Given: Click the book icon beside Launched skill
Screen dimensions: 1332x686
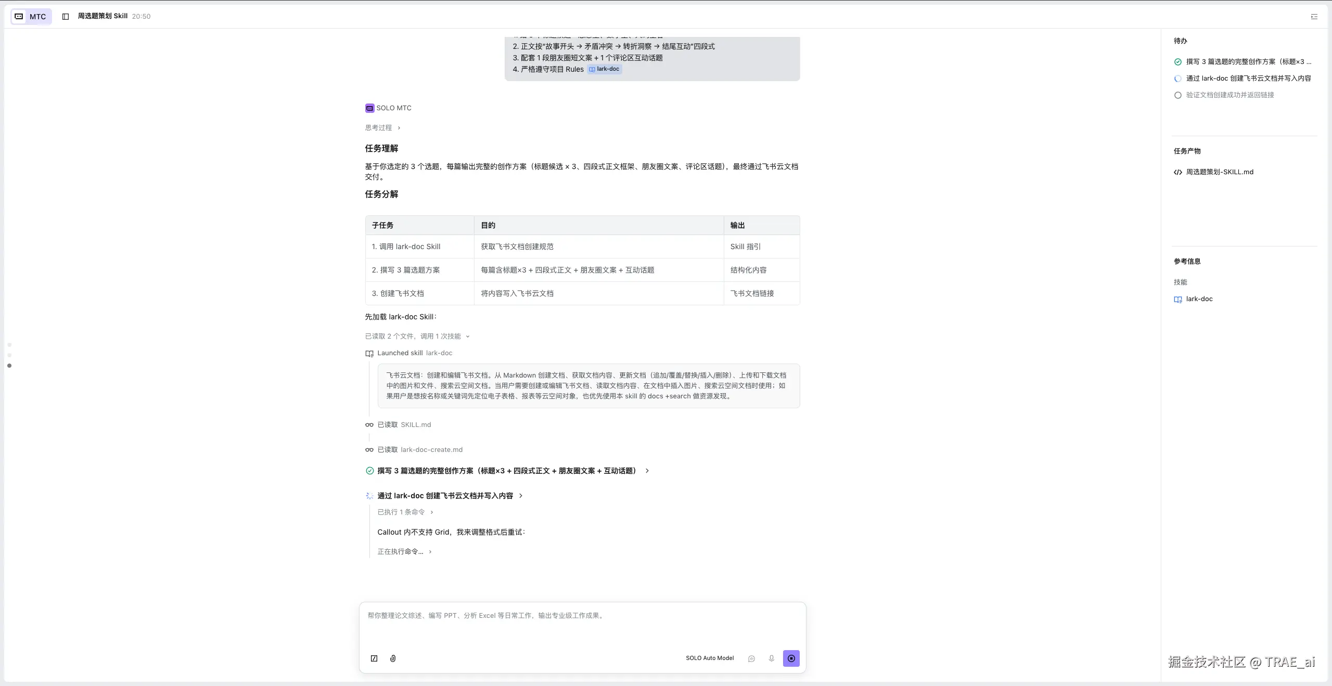Looking at the screenshot, I should [369, 354].
